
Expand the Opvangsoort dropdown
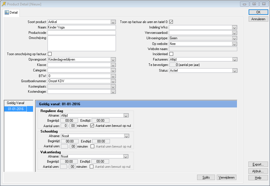click(113, 60)
